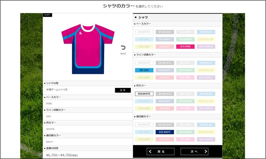Choose line color 080.PURPLE
Viewport: 266px width, 159px height.
coord(206,77)
